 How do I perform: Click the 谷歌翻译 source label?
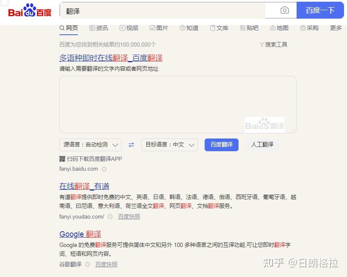click(x=70, y=264)
